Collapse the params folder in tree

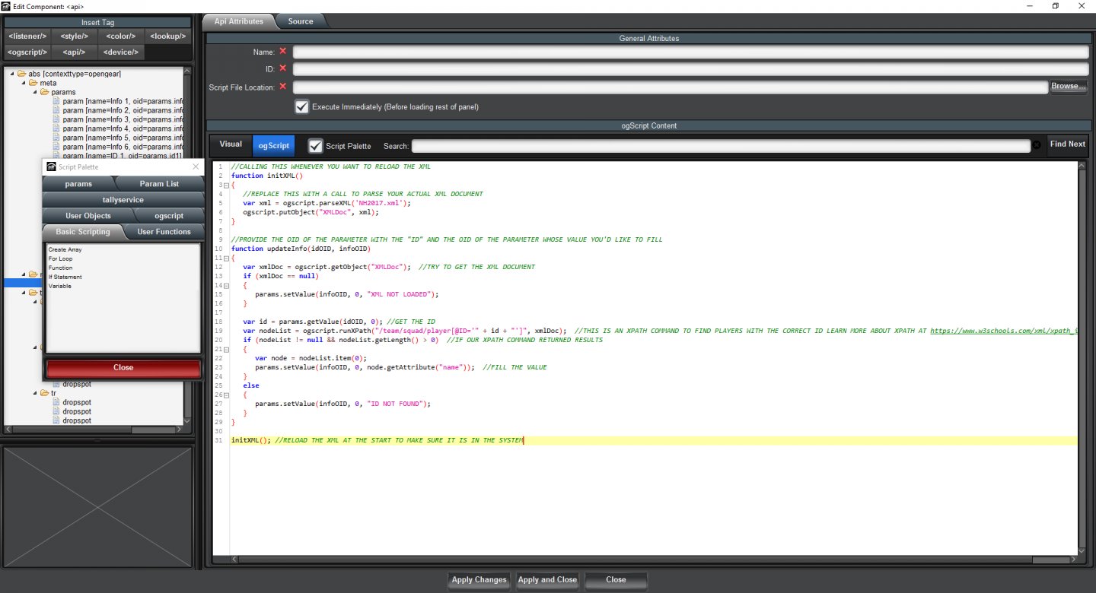point(35,92)
